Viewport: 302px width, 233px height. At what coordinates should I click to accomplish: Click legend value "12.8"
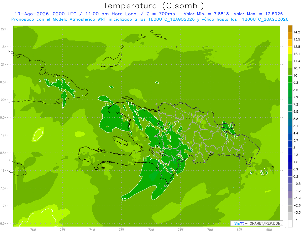click(296, 47)
